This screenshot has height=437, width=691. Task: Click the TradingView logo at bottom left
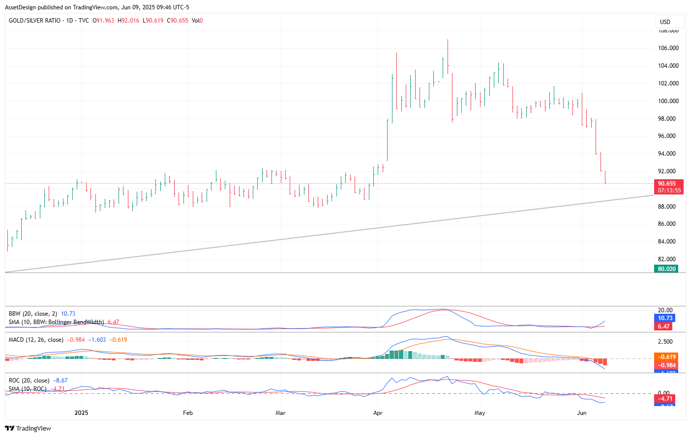[x=28, y=428]
